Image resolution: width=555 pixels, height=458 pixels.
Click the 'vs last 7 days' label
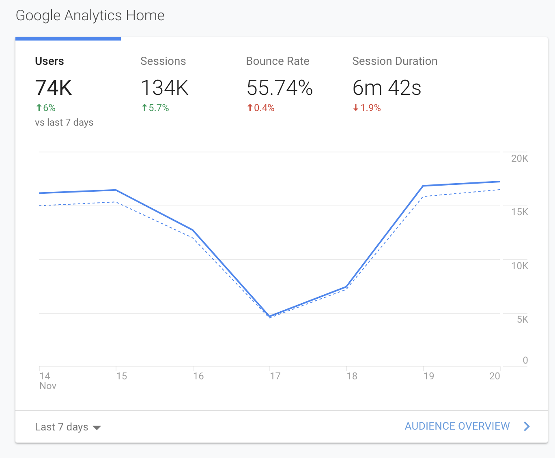pos(64,122)
